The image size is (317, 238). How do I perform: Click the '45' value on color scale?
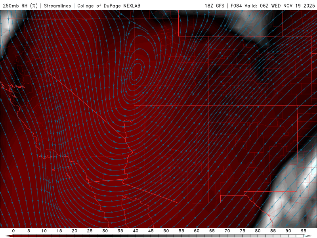click(151, 231)
